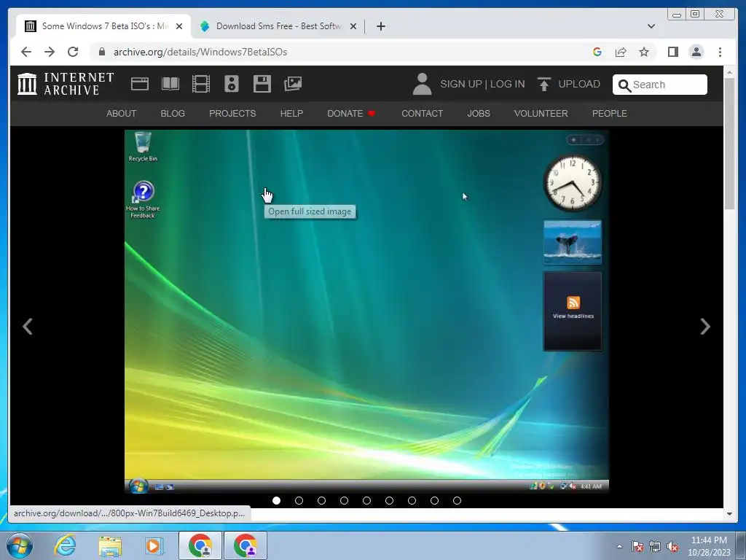The image size is (746, 560).
Task: Show hidden system tray icons
Action: [x=619, y=546]
